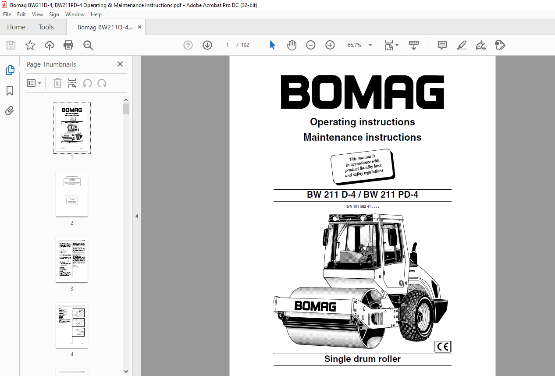
Task: Click the thumbnails scrollbar handle
Action: click(x=126, y=109)
